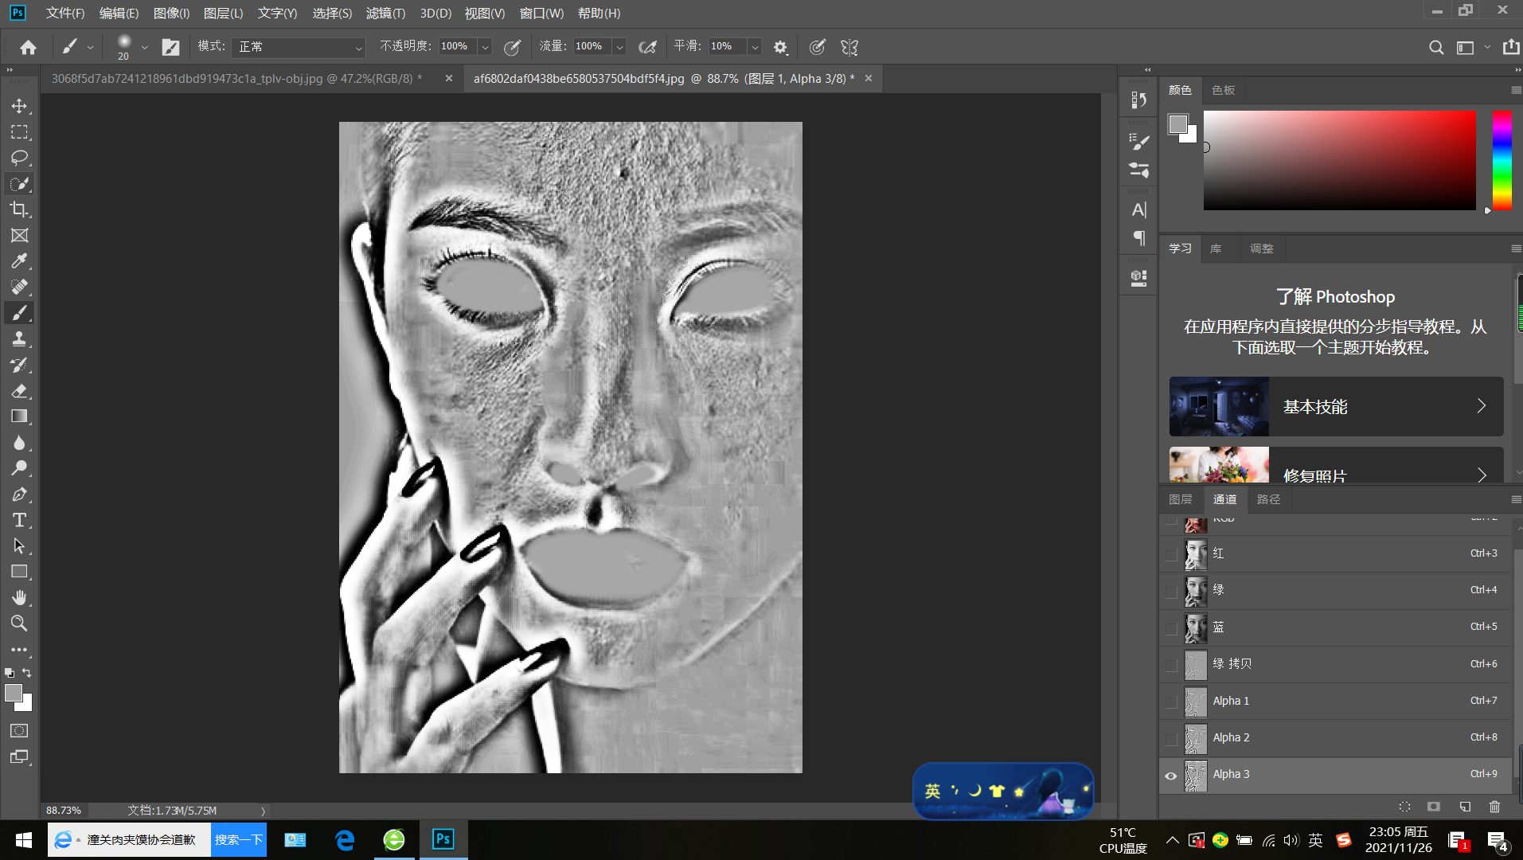
Task: Select the Quick Selection tool
Action: point(19,184)
